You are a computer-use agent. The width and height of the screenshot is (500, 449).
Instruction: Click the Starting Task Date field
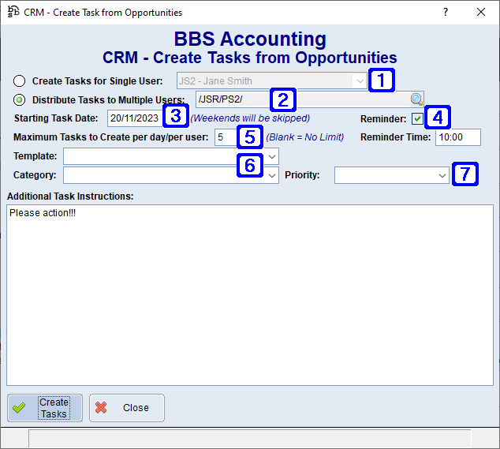click(x=135, y=118)
